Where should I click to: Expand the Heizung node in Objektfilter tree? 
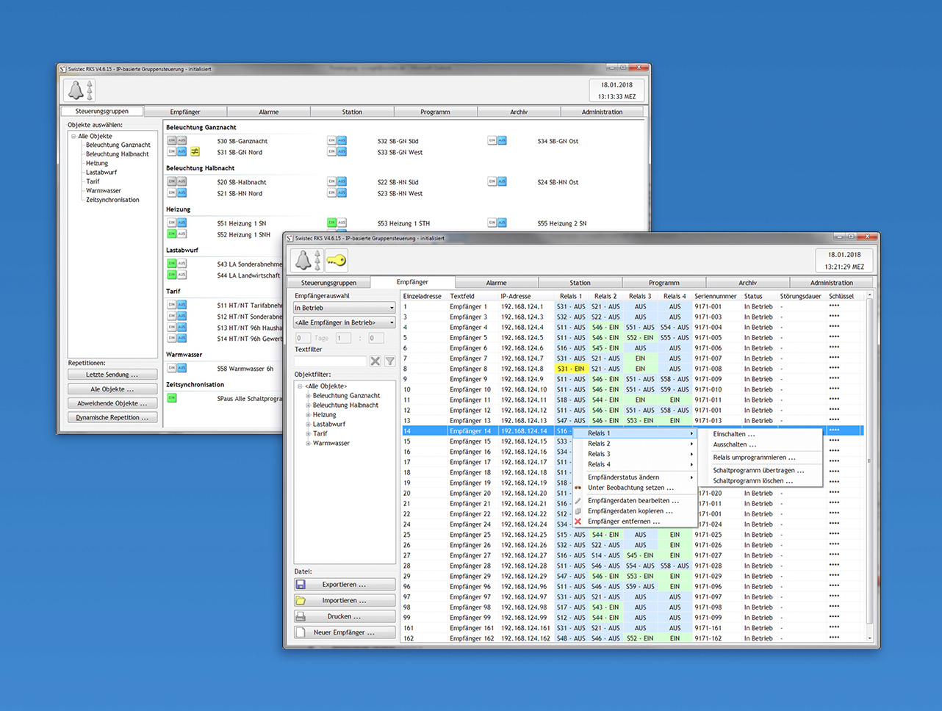pyautogui.click(x=308, y=415)
